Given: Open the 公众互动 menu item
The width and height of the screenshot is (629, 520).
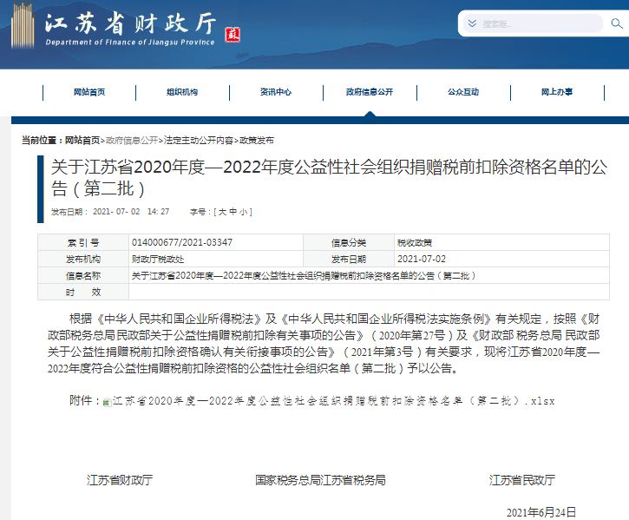Looking at the screenshot, I should [463, 92].
